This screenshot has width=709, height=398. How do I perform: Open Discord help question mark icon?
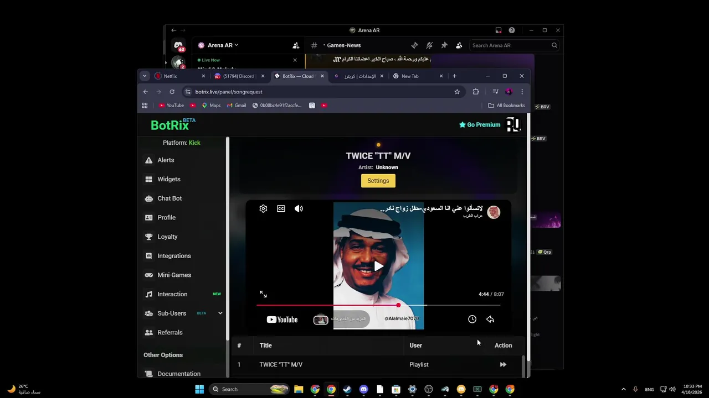click(x=512, y=30)
